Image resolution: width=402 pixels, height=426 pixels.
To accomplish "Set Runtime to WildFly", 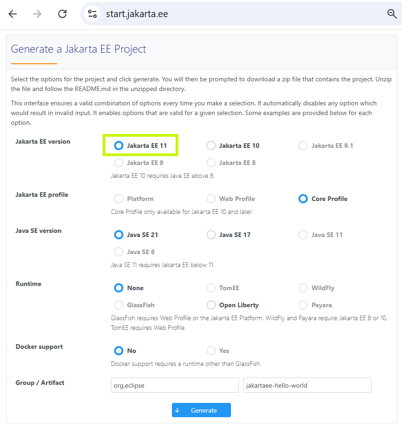I will point(303,288).
